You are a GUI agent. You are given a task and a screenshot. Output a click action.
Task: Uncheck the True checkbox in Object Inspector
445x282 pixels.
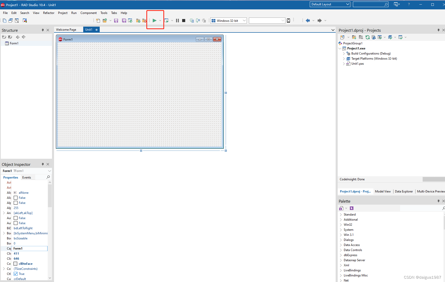15,274
